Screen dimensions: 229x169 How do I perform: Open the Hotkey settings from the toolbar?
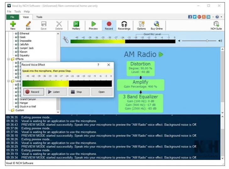point(76,24)
